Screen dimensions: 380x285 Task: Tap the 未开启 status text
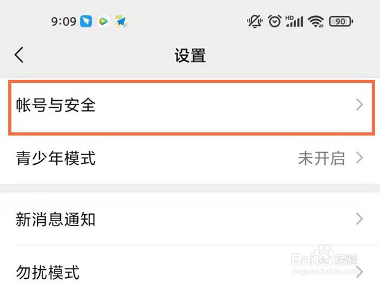[321, 158]
